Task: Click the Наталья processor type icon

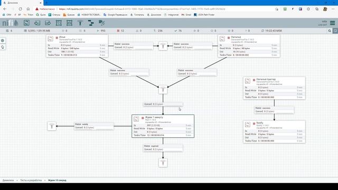Action: [222, 39]
